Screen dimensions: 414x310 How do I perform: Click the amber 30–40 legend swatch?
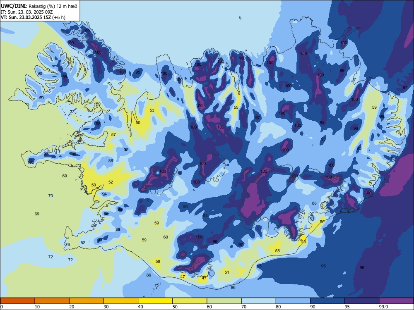121,301
